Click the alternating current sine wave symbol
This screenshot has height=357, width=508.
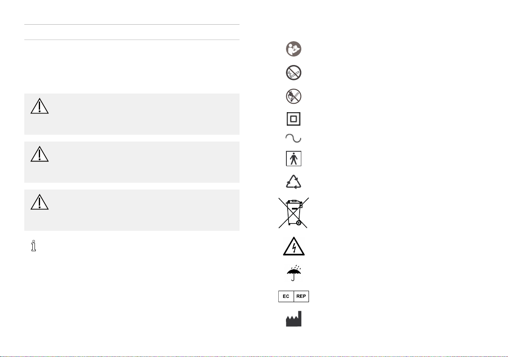[x=293, y=138]
